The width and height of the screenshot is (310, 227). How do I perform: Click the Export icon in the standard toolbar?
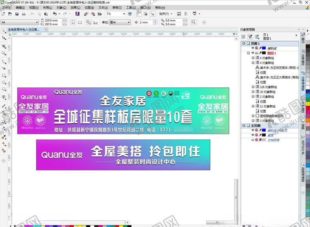(93, 14)
